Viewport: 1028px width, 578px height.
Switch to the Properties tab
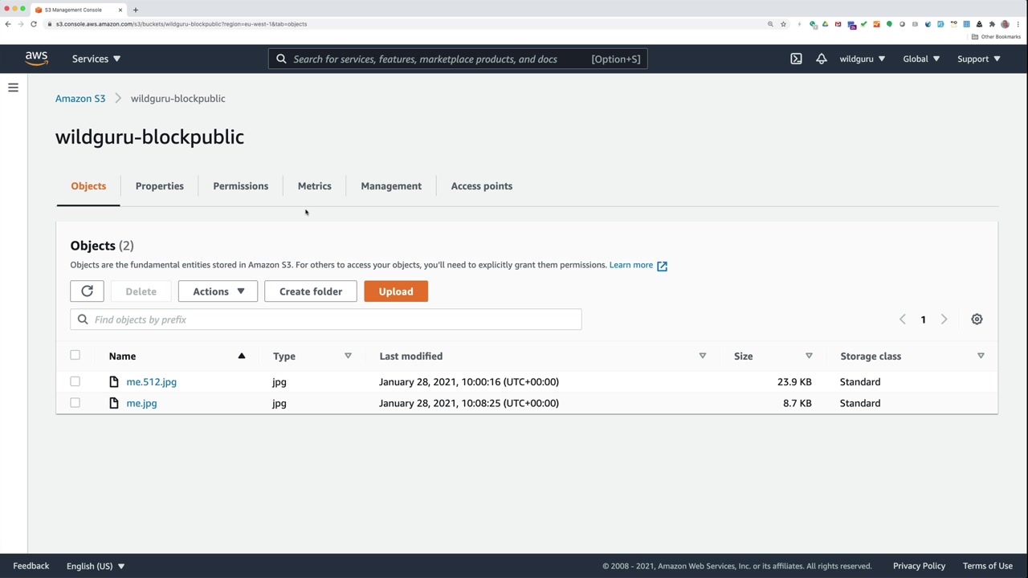click(159, 186)
